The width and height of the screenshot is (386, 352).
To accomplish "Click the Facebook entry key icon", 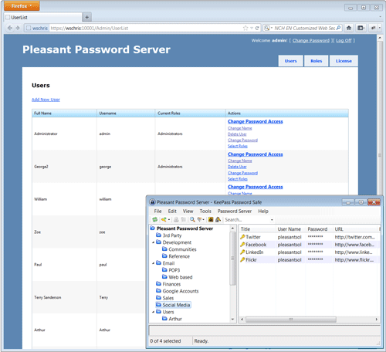I will pos(242,245).
